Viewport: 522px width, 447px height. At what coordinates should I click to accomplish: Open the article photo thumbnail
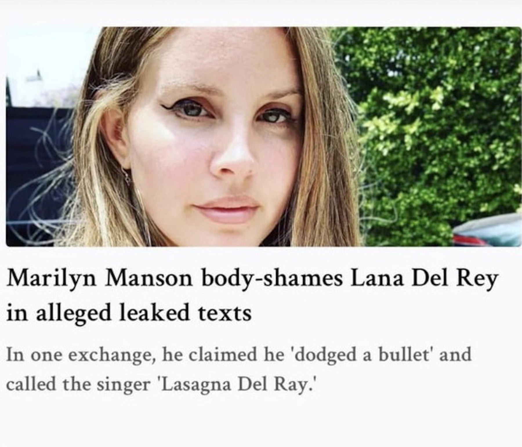point(264,137)
